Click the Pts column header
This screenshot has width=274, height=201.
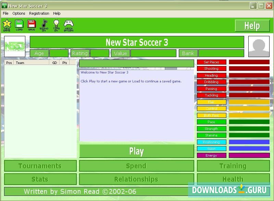pos(64,63)
